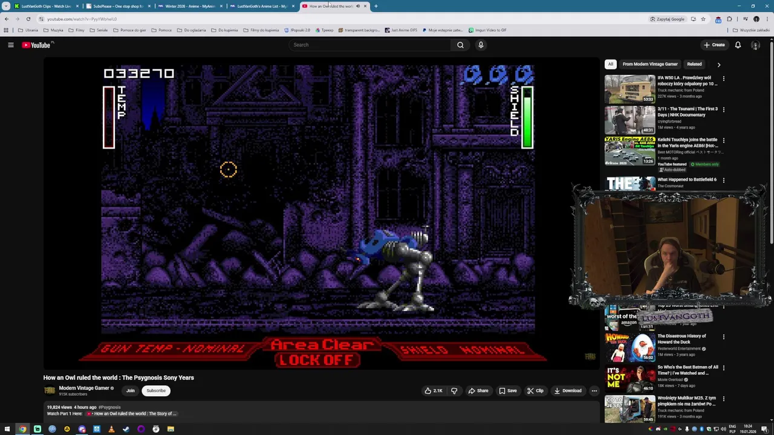Open options for 3/11 Tsunami video

[x=723, y=109]
